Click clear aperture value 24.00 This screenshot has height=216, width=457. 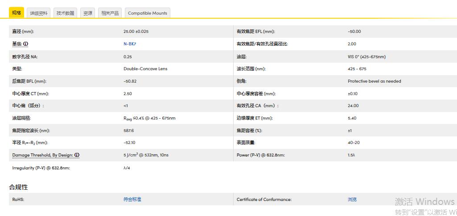click(x=353, y=106)
